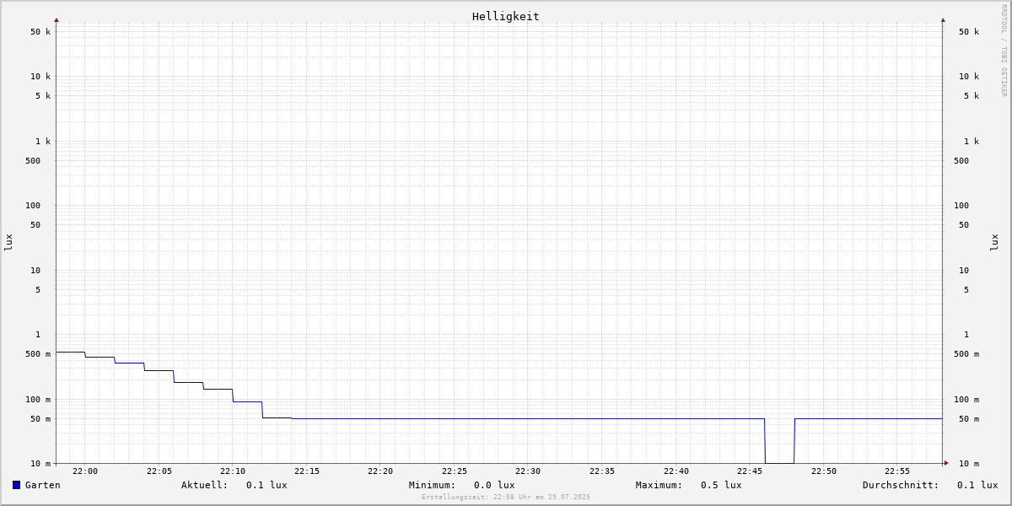1012x506 pixels.
Task: Click the 22:45 time axis label
Action: [750, 471]
